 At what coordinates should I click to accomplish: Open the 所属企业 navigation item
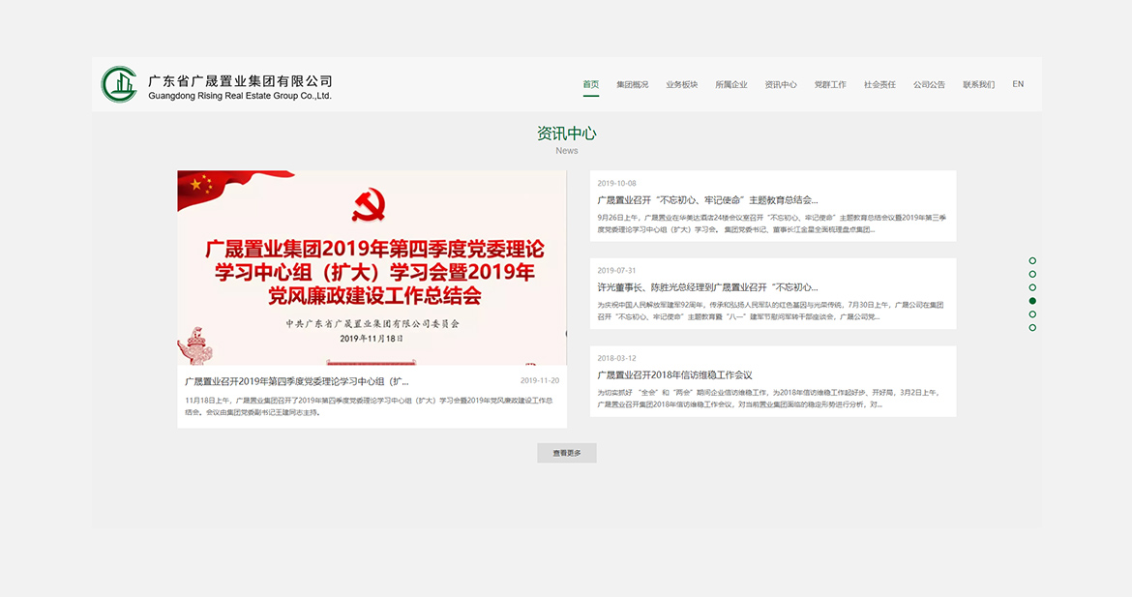point(730,84)
